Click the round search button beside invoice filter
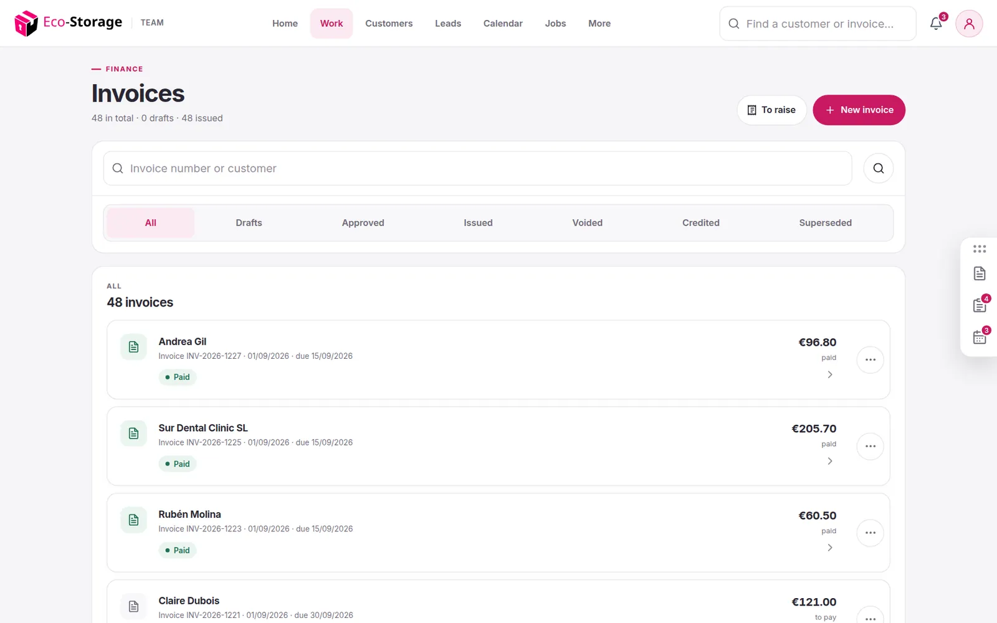Screen dimensions: 997x623 878,168
